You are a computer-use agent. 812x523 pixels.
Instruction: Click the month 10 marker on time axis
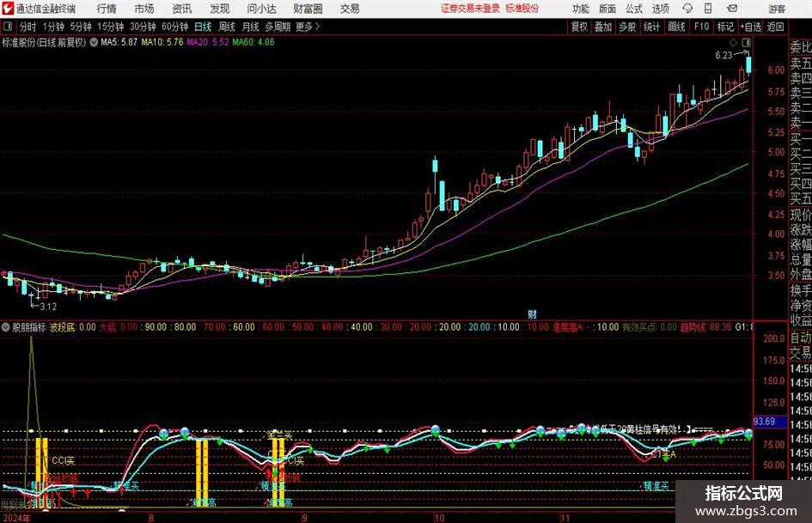point(439,518)
